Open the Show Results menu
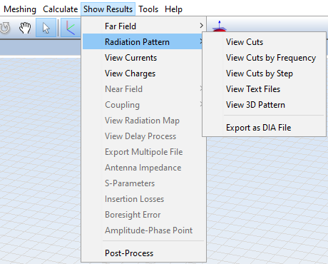The width and height of the screenshot is (328, 264). 108,9
